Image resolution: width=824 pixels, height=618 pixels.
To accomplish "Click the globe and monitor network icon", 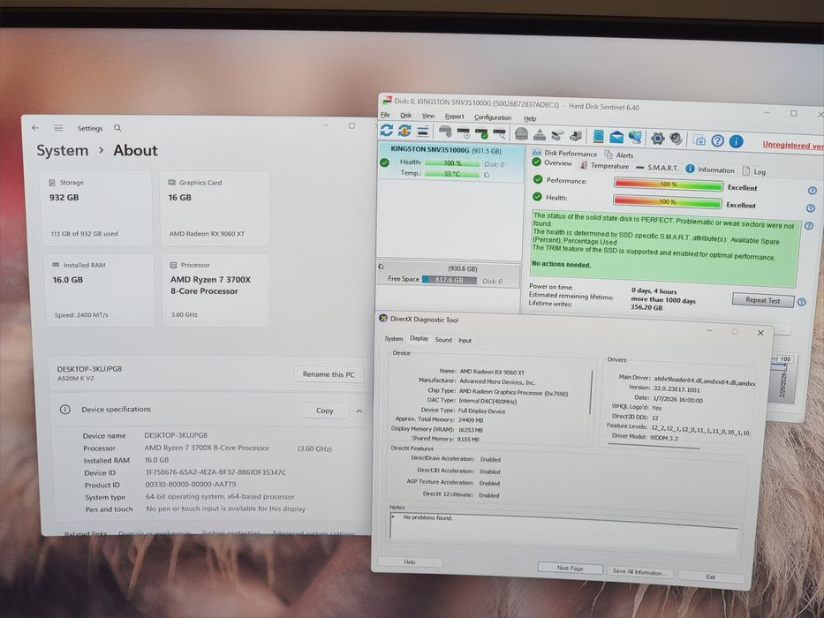I will (635, 138).
